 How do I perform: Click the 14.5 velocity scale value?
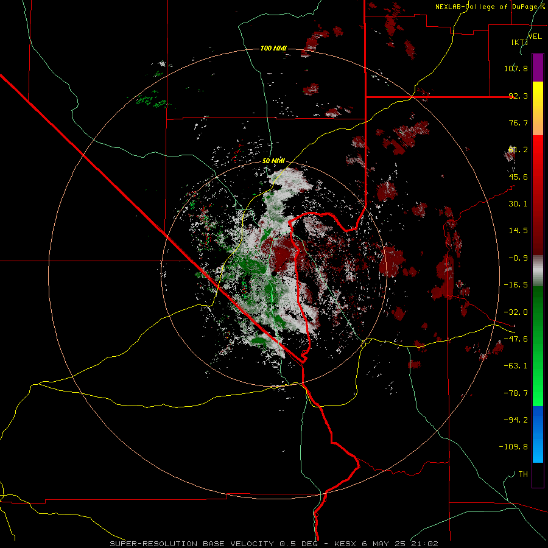coord(518,231)
